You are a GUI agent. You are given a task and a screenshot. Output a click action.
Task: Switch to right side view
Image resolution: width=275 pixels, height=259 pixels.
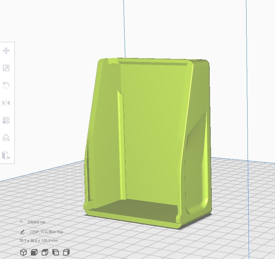66,252
